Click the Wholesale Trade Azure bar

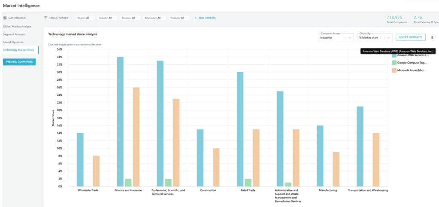click(x=96, y=171)
